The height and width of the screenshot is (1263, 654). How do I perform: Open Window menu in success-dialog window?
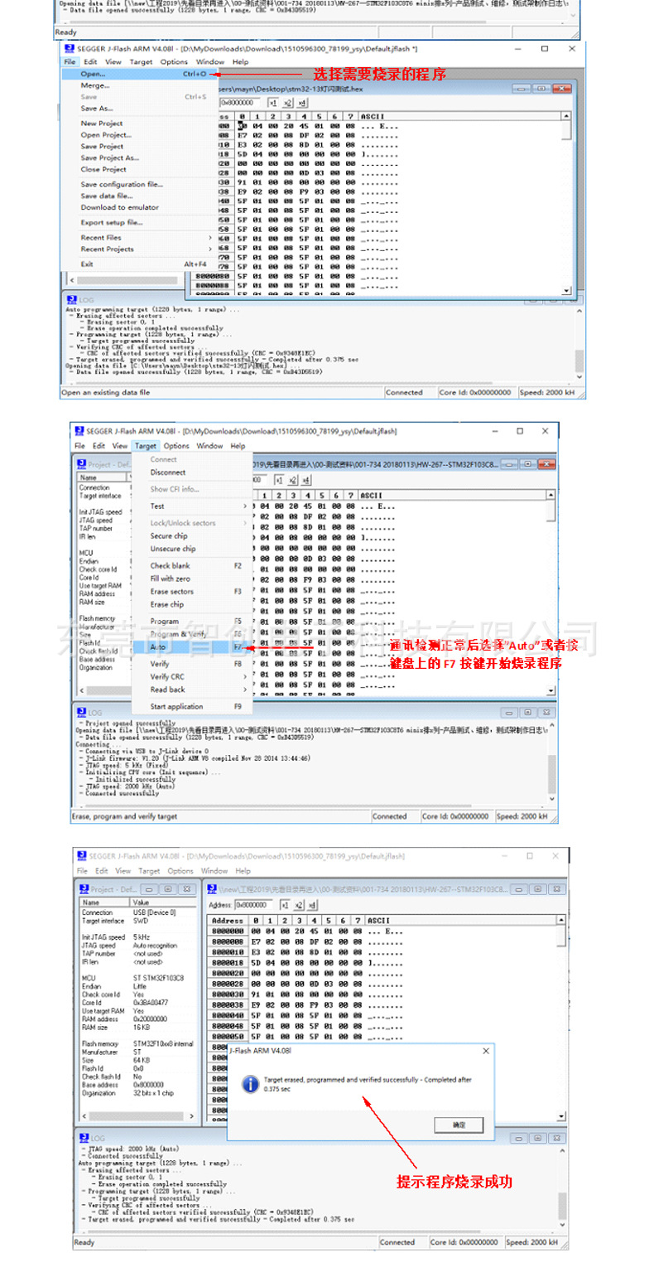pos(214,871)
